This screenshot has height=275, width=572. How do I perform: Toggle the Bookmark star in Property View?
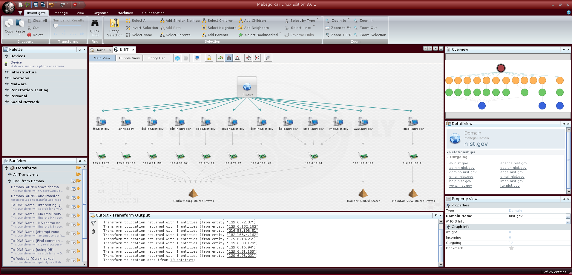pyautogui.click(x=511, y=248)
